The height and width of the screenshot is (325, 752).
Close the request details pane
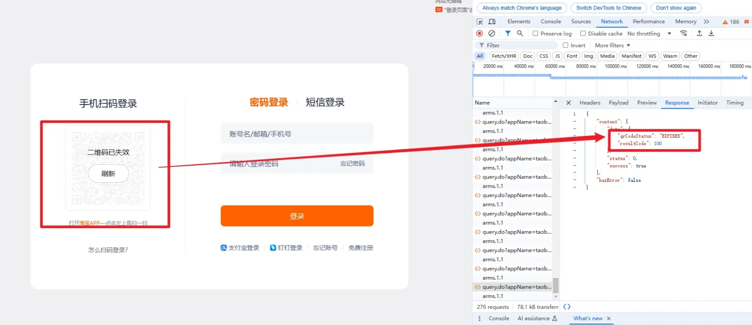(x=568, y=103)
